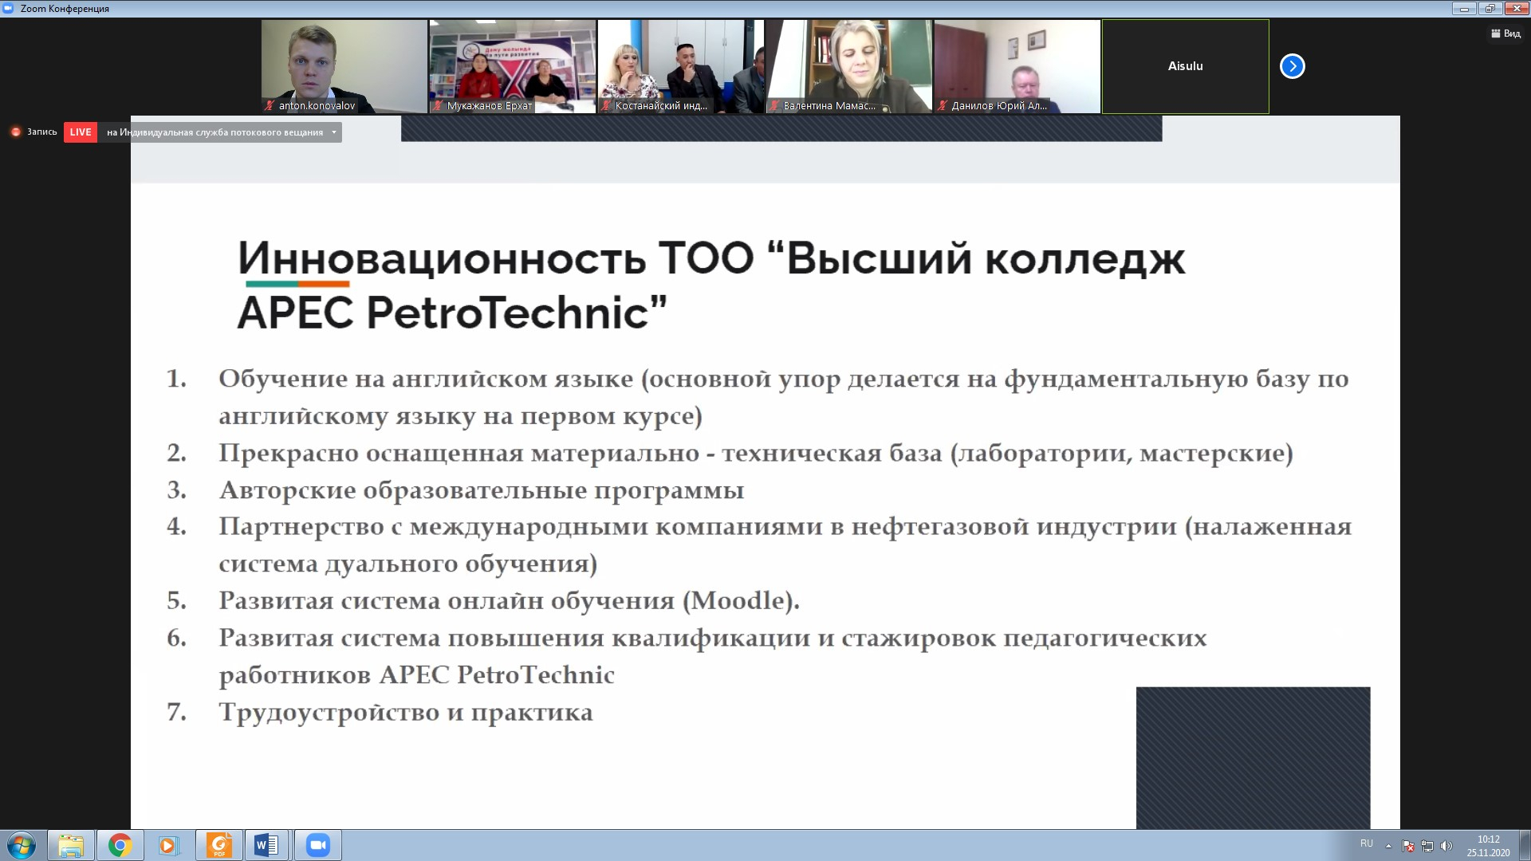Open the media player taskbar icon

169,845
